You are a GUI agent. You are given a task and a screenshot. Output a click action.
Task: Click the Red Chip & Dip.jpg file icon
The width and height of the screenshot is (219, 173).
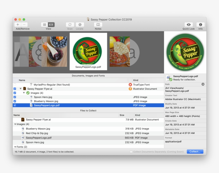pyautogui.click(x=23, y=133)
